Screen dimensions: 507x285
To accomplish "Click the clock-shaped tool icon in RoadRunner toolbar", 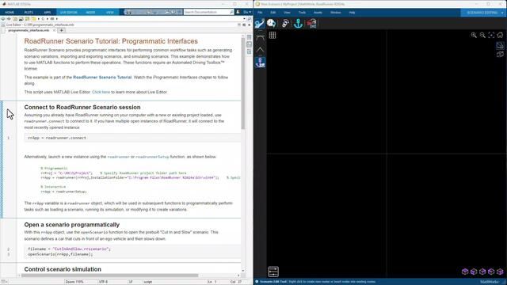I will click(x=271, y=23).
